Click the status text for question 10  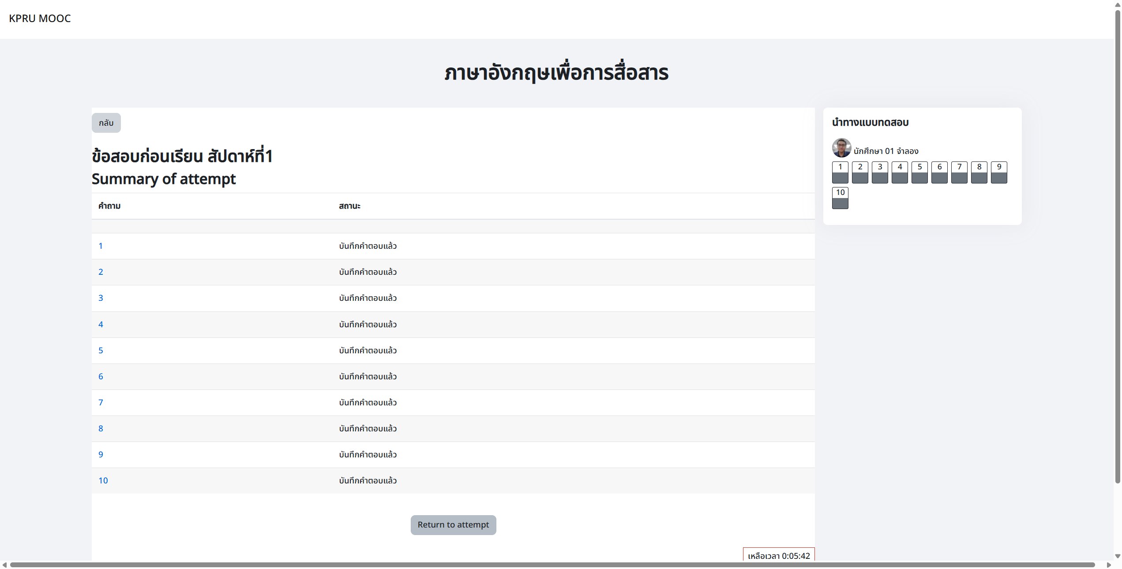point(368,481)
